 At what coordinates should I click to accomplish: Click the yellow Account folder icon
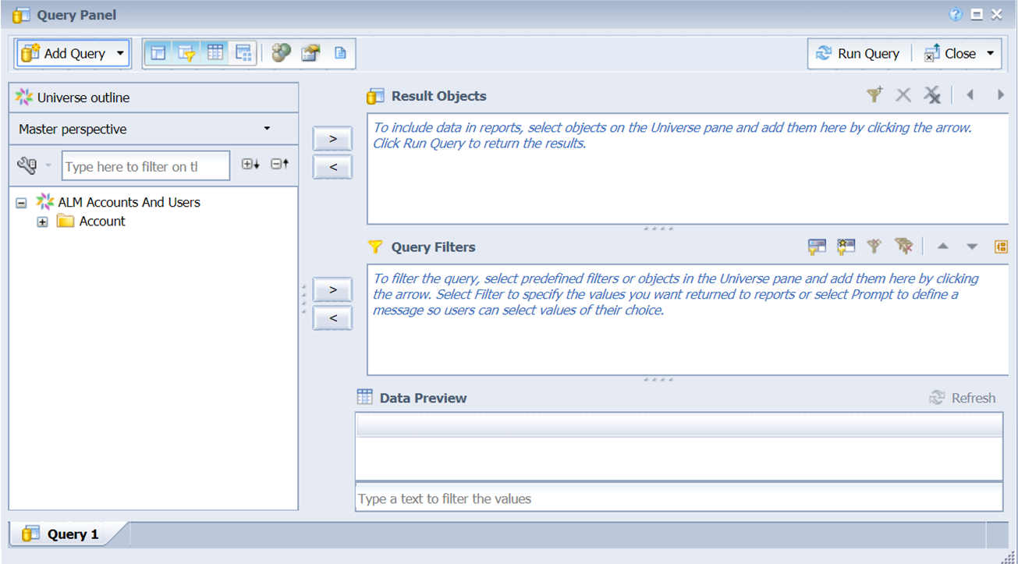[x=65, y=222]
